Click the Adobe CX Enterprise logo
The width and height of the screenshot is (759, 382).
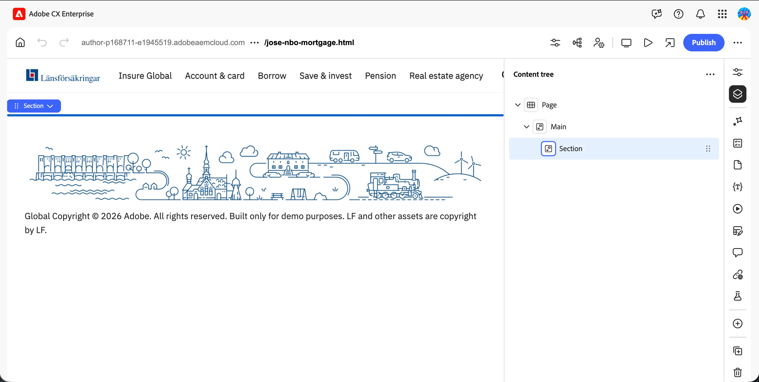tap(19, 14)
